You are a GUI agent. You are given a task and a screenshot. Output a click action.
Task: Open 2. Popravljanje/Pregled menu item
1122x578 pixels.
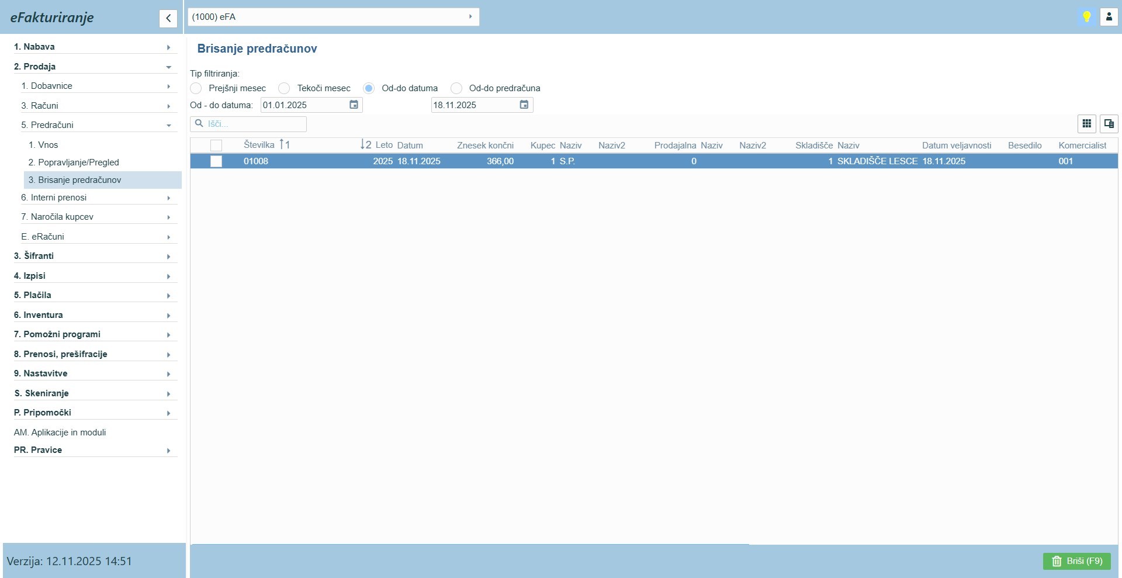[x=74, y=162]
